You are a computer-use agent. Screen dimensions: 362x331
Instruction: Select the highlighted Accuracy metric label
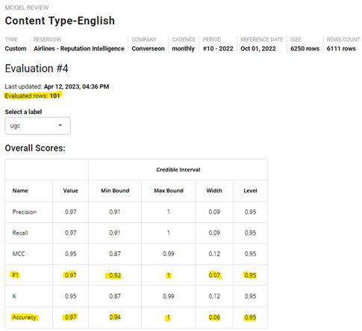point(25,318)
